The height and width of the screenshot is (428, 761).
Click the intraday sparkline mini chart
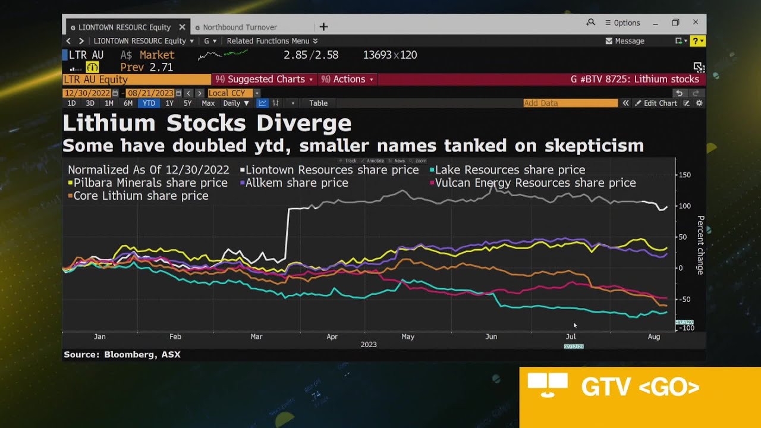point(223,55)
